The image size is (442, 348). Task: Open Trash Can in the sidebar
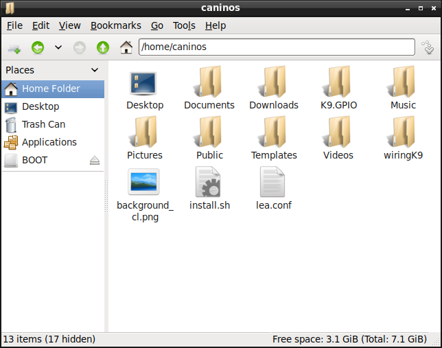(x=54, y=124)
